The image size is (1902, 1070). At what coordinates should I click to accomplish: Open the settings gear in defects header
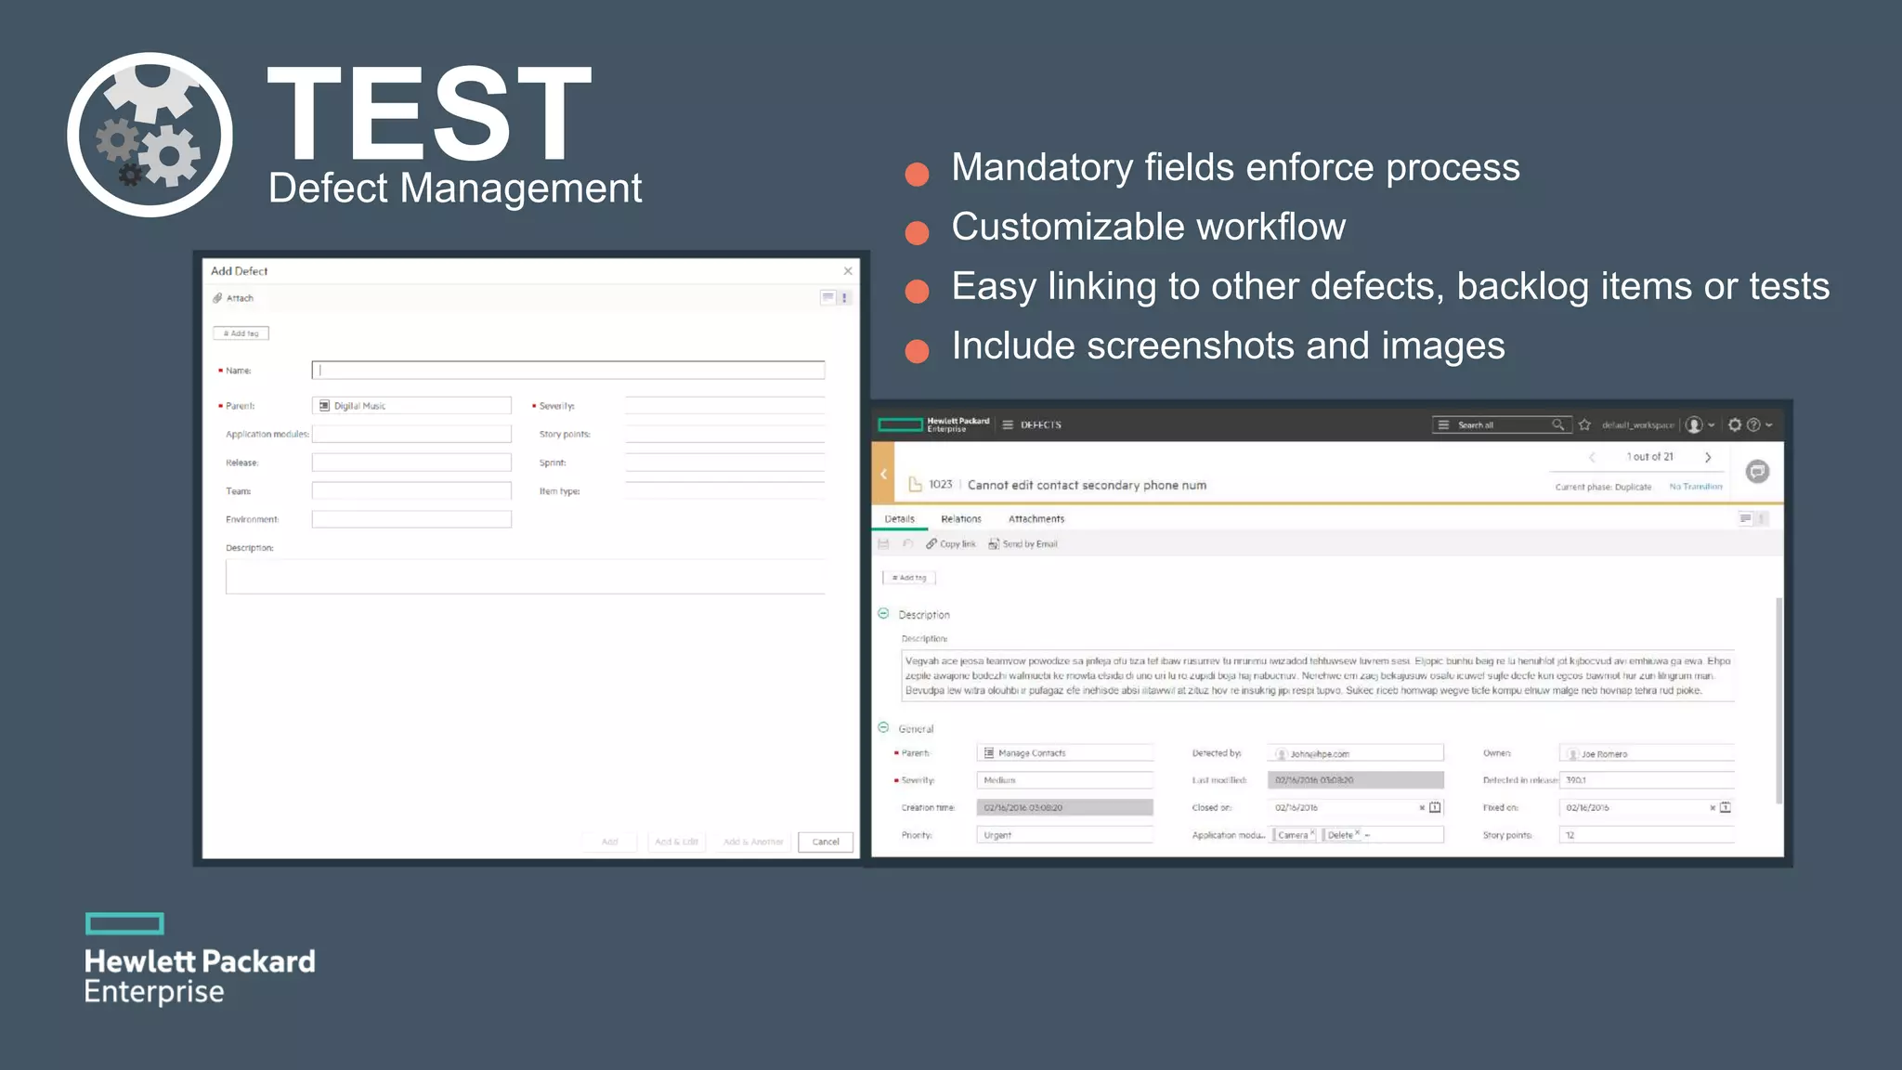pyautogui.click(x=1734, y=424)
